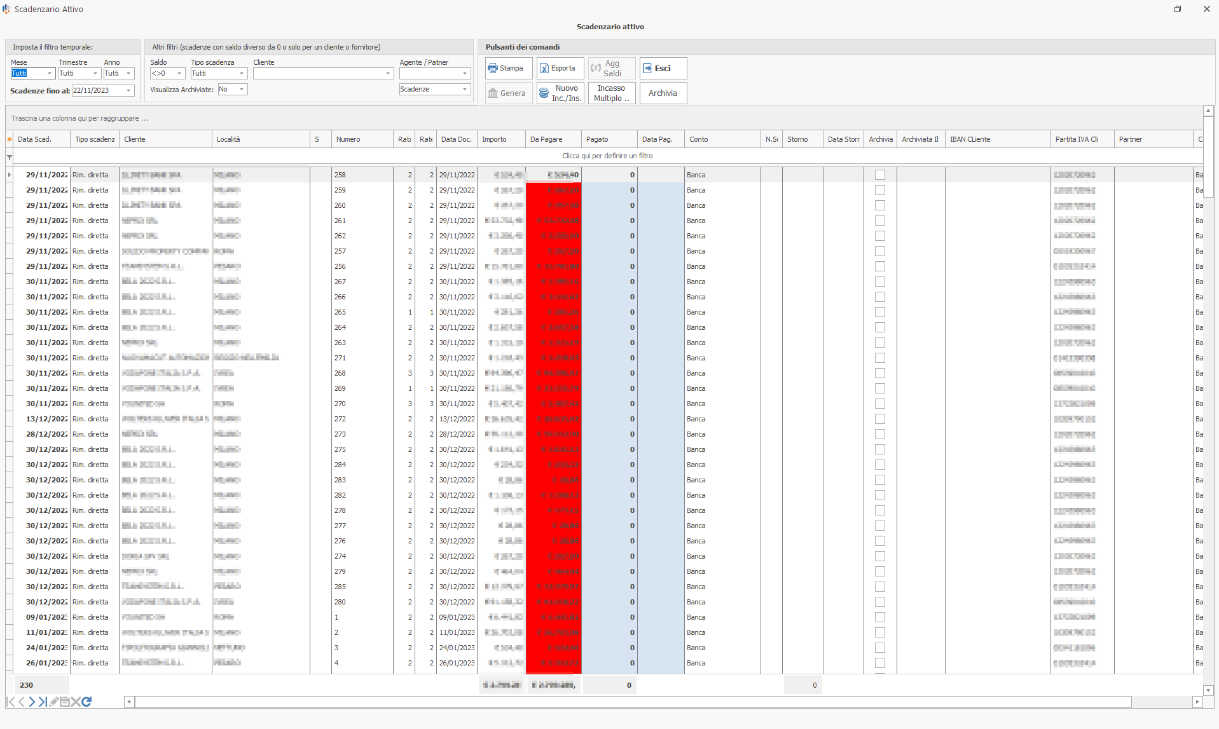Viewport: 1219px width, 729px height.
Task: Click the cancel edit X icon
Action: (x=75, y=702)
